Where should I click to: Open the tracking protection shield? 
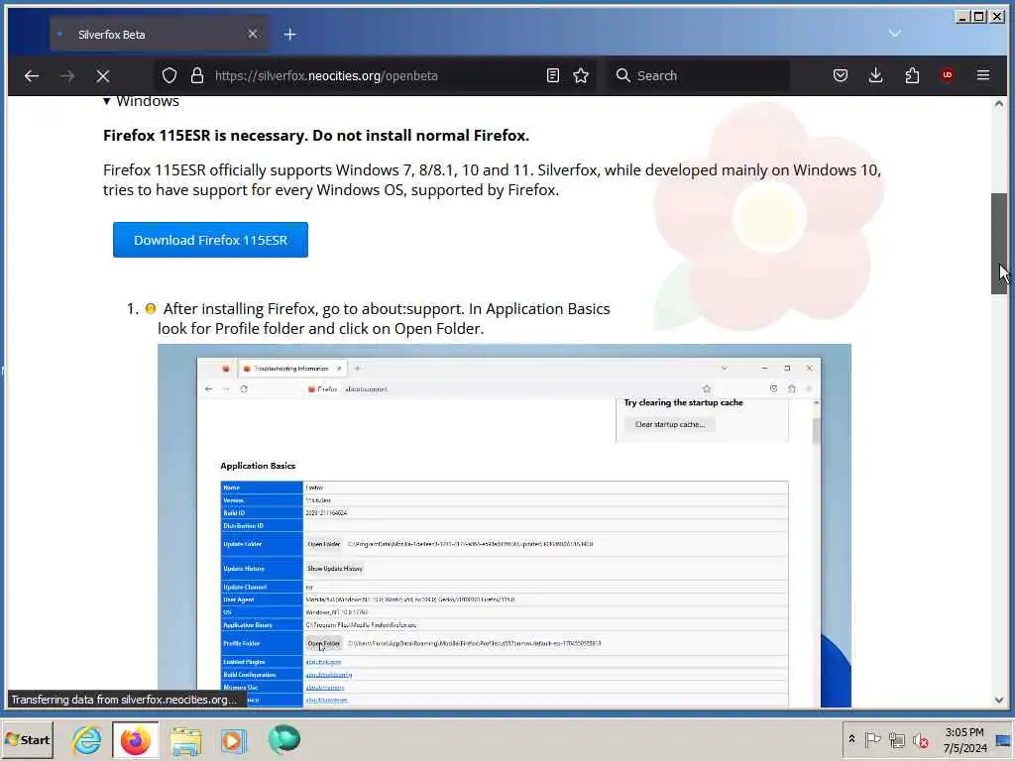pyautogui.click(x=169, y=75)
